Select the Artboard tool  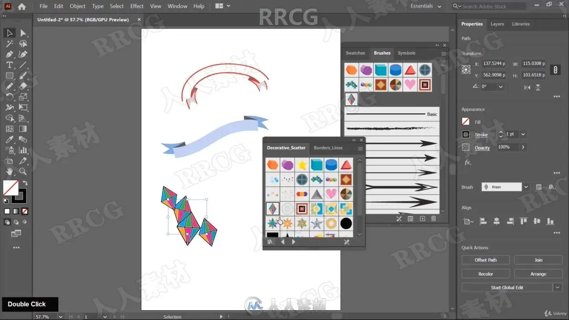pos(9,161)
